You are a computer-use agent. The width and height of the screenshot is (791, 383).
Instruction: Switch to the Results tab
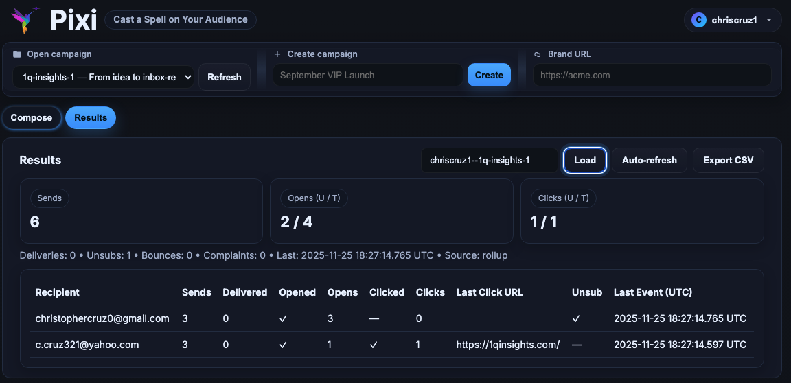[x=91, y=118]
